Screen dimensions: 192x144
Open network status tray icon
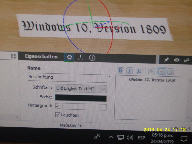(x=121, y=137)
